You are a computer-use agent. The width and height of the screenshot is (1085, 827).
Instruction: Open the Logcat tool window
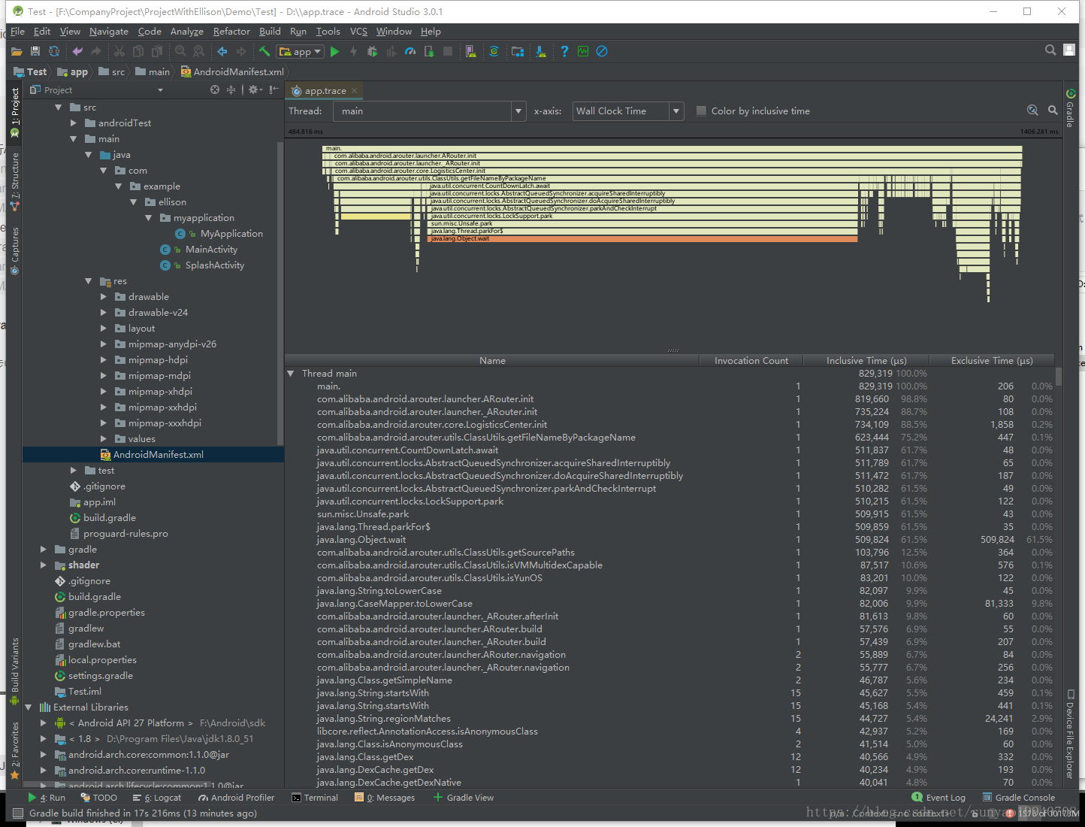[x=157, y=798]
